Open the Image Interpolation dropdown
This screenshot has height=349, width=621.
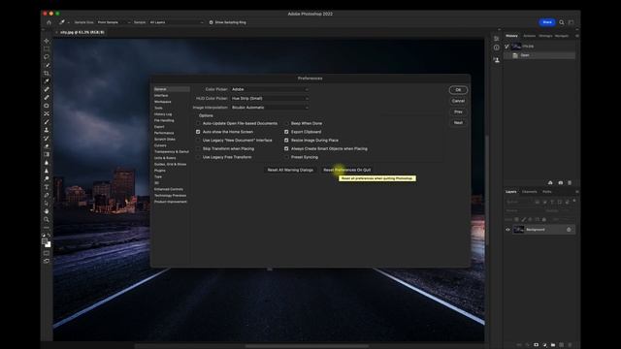pos(270,108)
